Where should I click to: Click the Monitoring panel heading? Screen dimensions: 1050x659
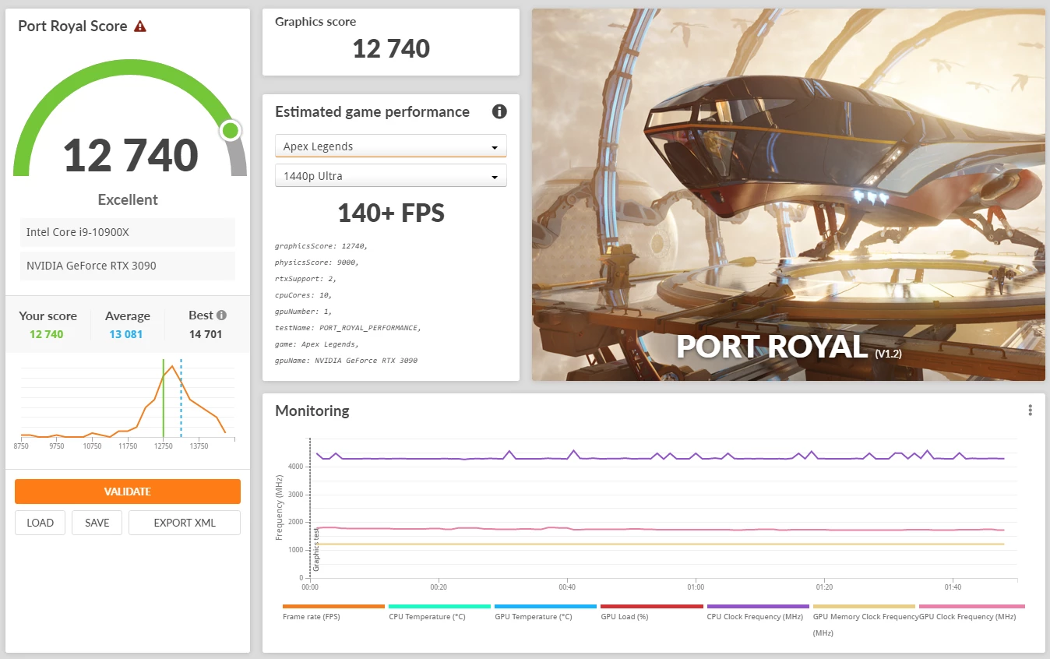[x=312, y=411]
